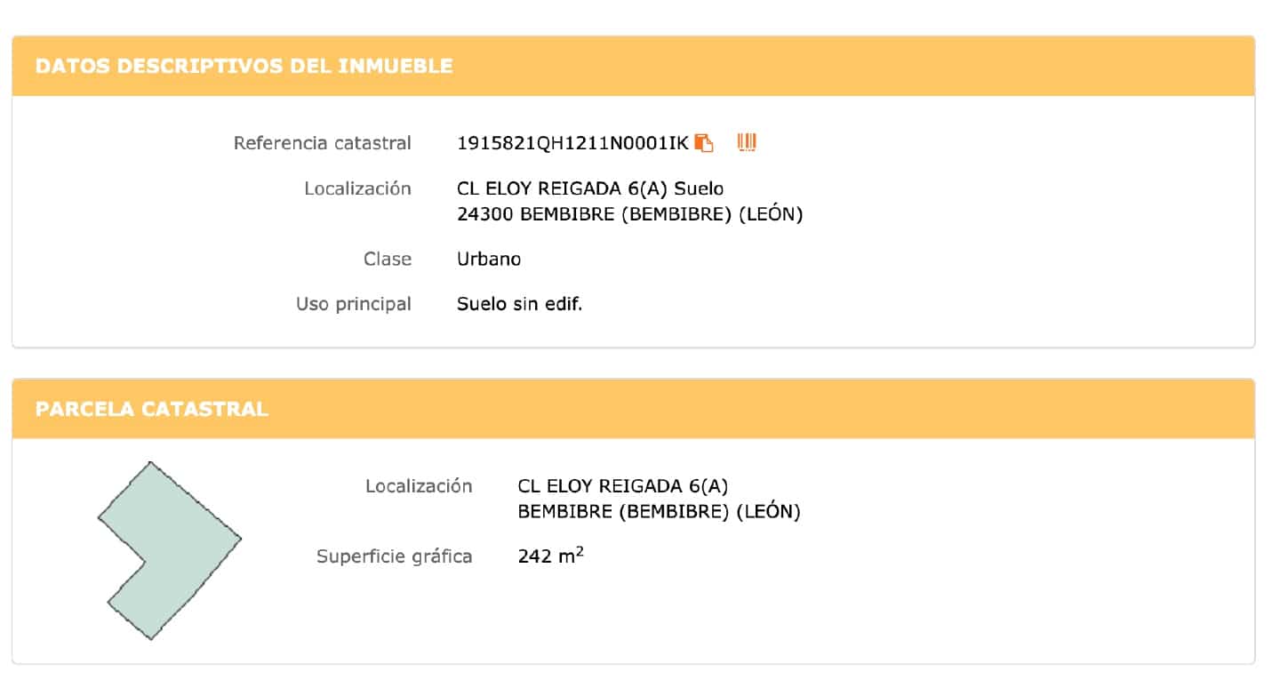Click the 'Referencia catastral' label
Image resolution: width=1280 pixels, height=680 pixels.
point(323,143)
